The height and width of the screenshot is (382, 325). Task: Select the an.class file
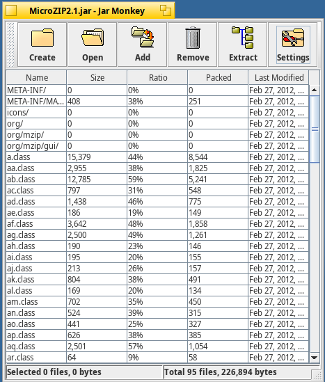(157, 313)
